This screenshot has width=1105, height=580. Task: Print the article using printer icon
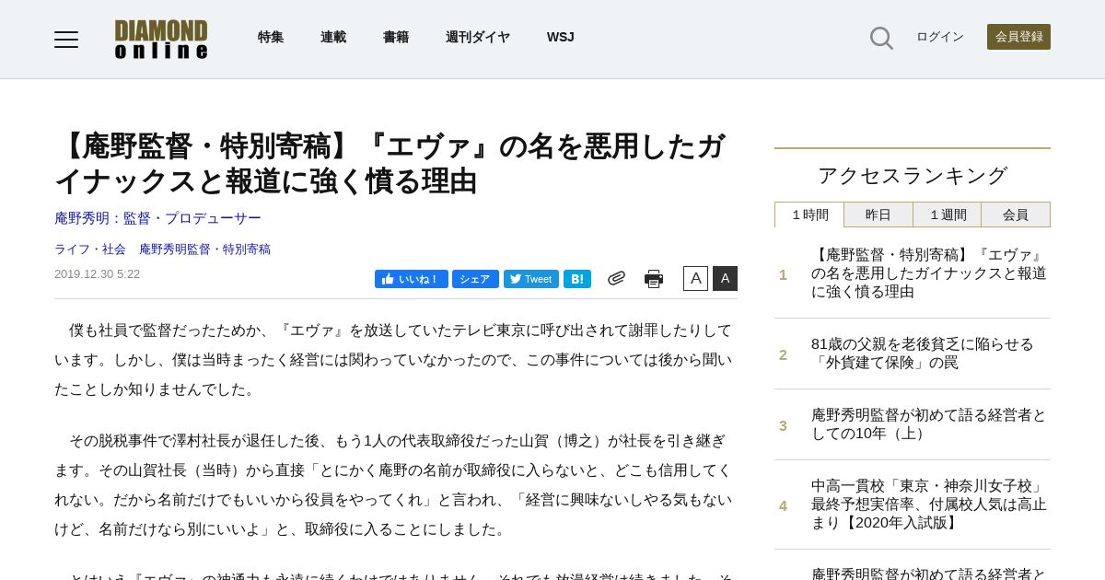tap(654, 279)
